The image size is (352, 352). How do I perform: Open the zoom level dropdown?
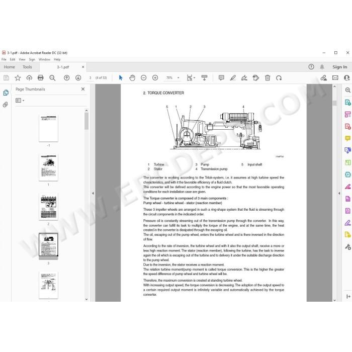(178, 78)
